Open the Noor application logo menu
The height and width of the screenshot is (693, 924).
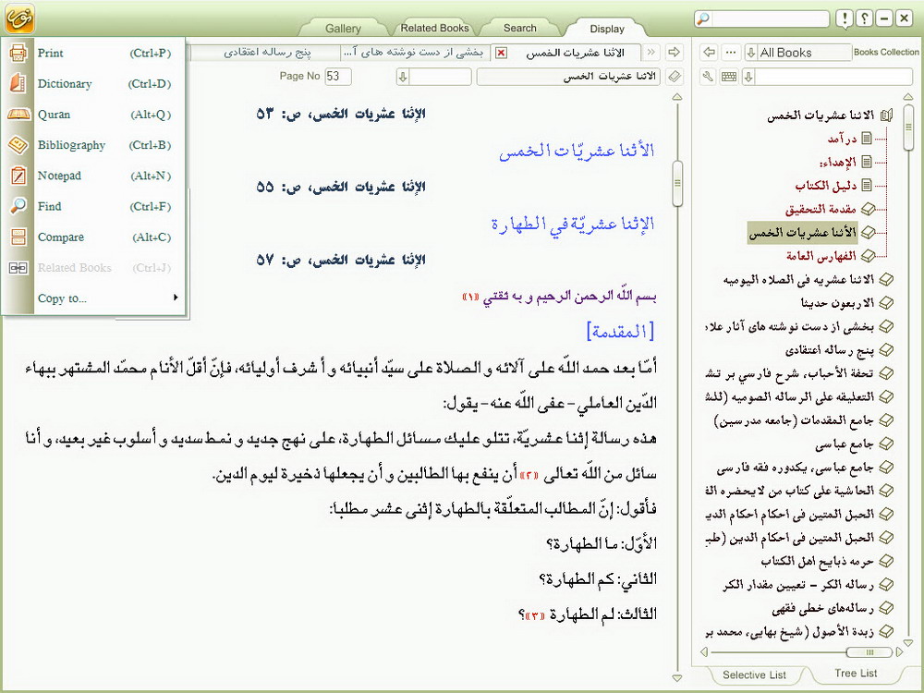click(19, 18)
